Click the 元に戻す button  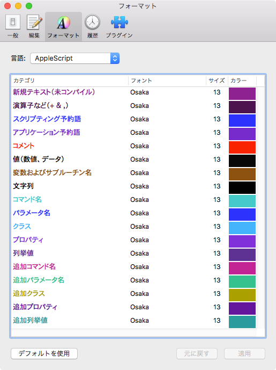[x=197, y=353]
